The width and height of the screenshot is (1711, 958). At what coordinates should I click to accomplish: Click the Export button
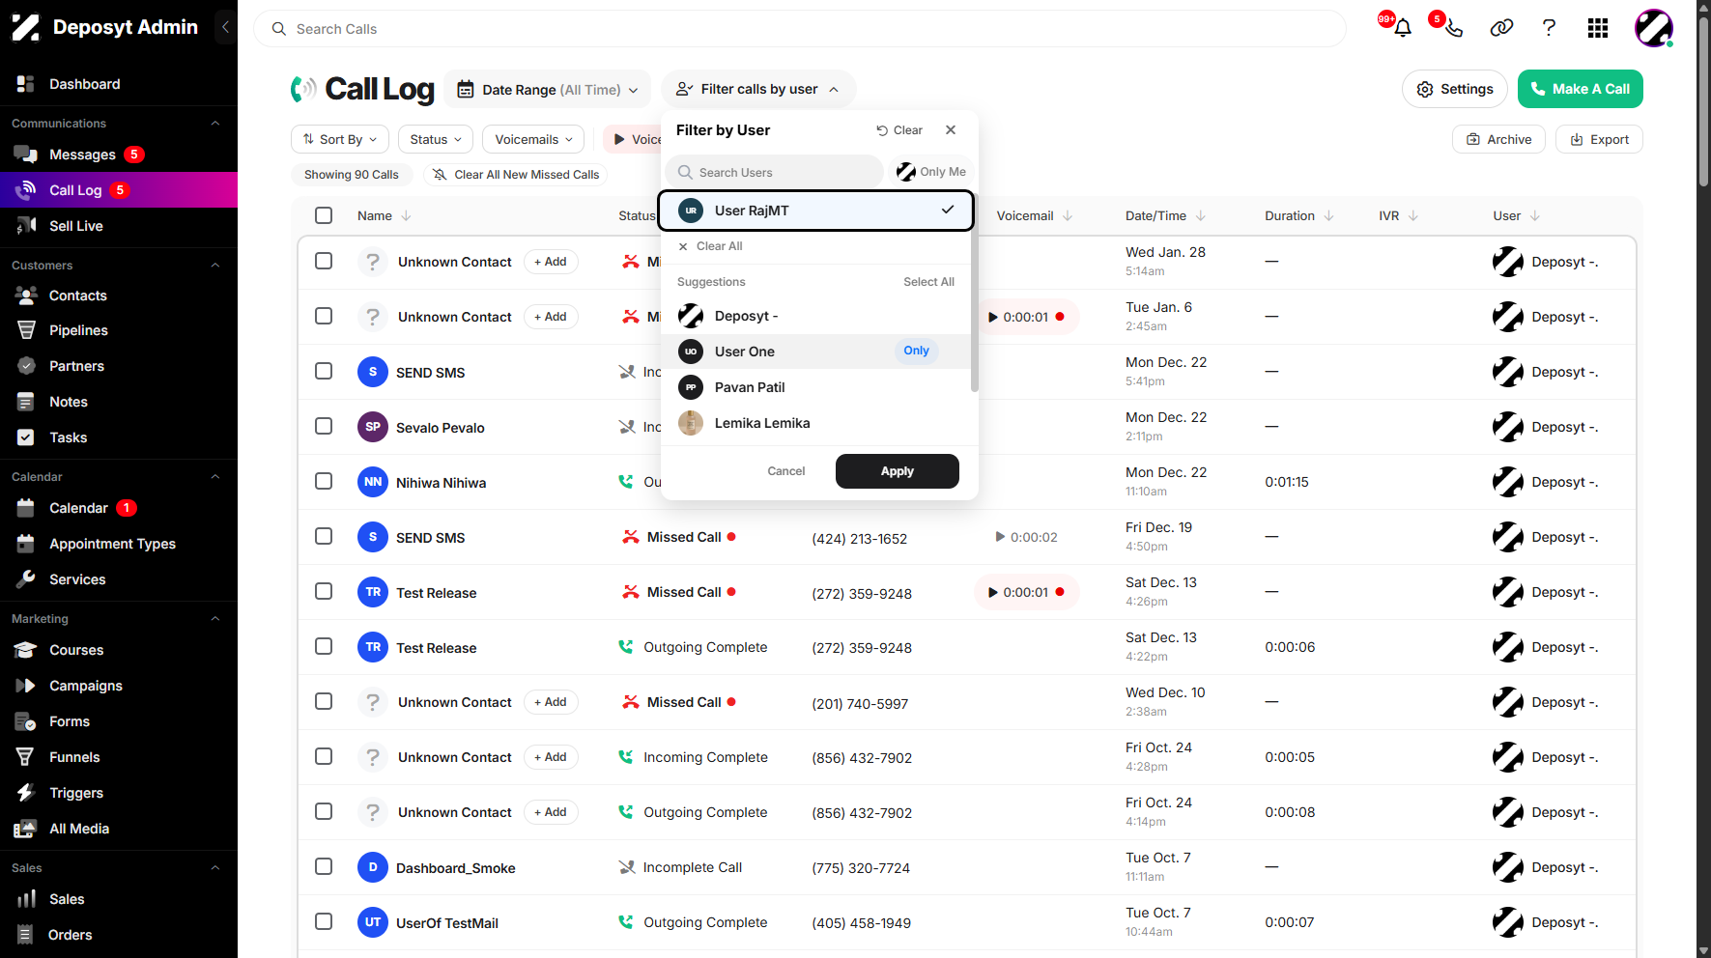coord(1599,139)
